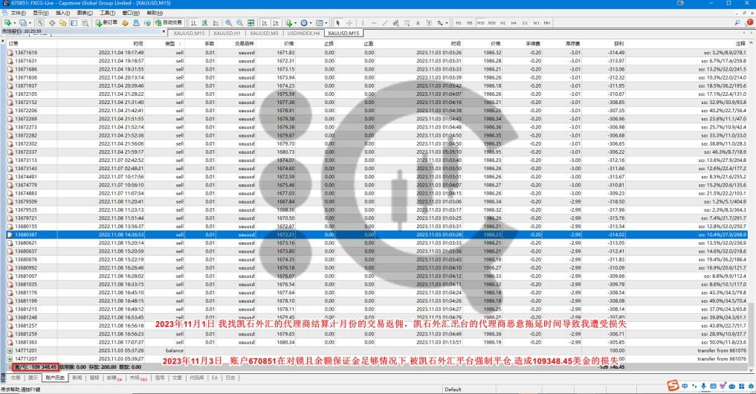Select the crosshair cursor tool
The image size is (756, 394).
click(349, 23)
